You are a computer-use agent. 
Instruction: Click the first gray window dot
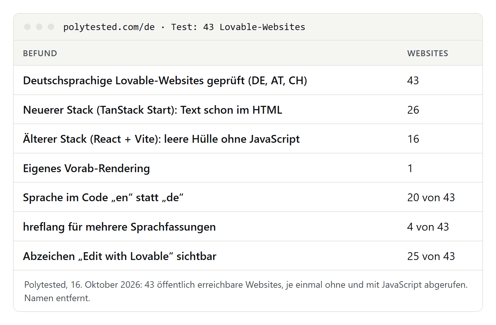click(x=27, y=27)
